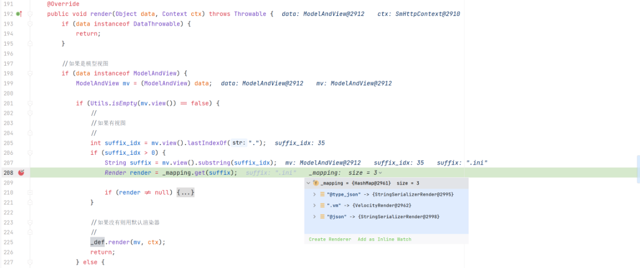Expand the ".vm" VelocityRender entry
The height and width of the screenshot is (268, 640).
[315, 205]
